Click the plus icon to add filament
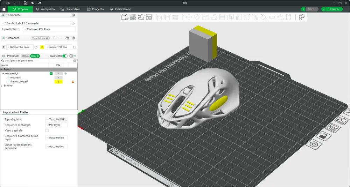 point(54,38)
